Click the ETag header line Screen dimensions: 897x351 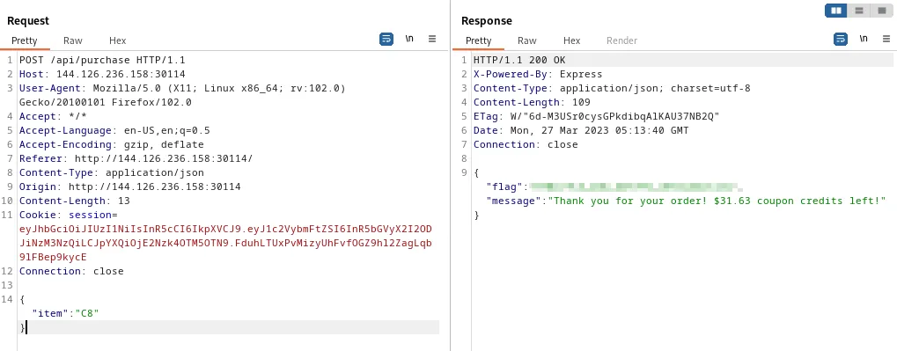597,116
